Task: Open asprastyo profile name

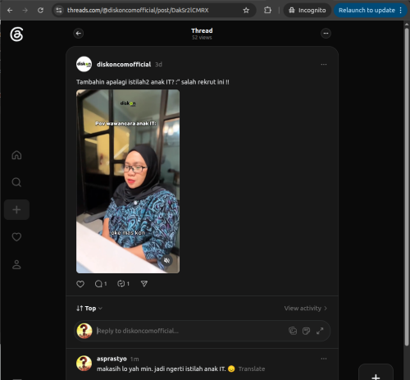Action: (112, 359)
